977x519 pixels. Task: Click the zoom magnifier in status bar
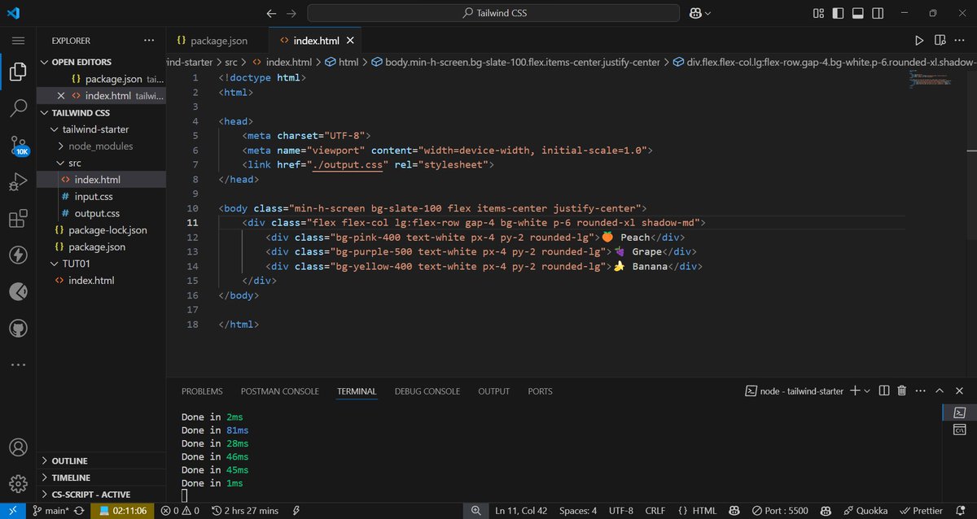(x=475, y=511)
